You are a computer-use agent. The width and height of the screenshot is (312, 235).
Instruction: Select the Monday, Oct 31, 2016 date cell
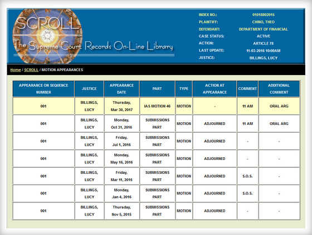[x=121, y=123]
